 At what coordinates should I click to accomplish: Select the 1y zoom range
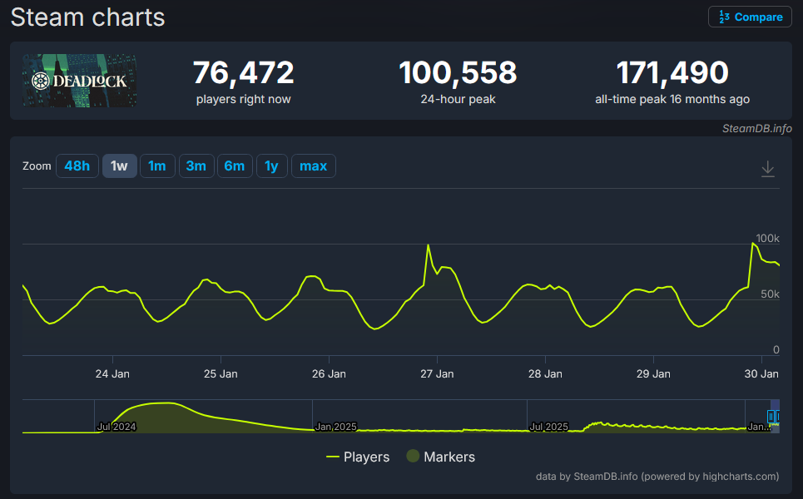[271, 166]
